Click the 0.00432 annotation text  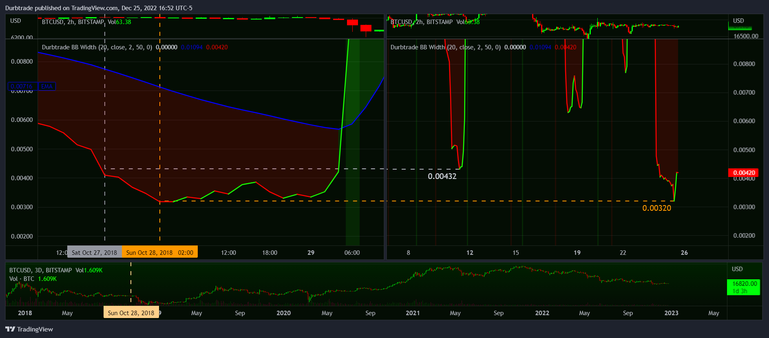click(x=442, y=176)
